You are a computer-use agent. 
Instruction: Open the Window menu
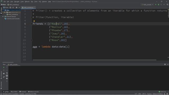pos(45,2)
